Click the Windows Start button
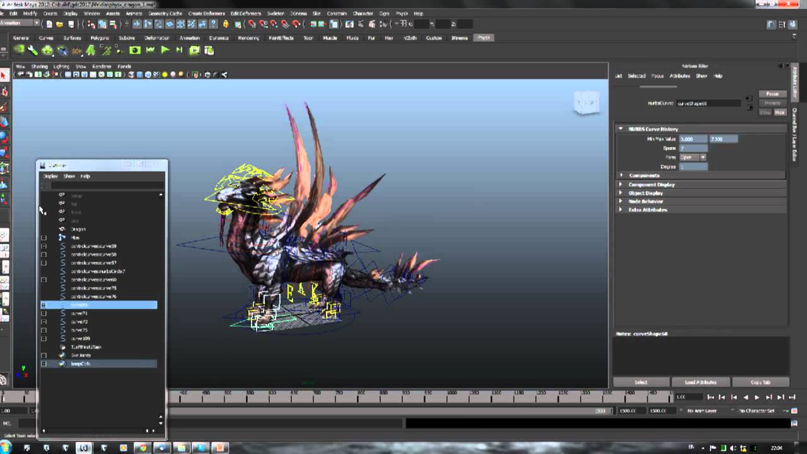The width and height of the screenshot is (807, 454). click(6, 448)
